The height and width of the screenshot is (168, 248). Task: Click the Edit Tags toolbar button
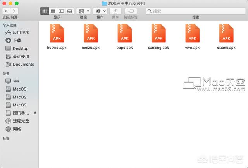(x=131, y=11)
